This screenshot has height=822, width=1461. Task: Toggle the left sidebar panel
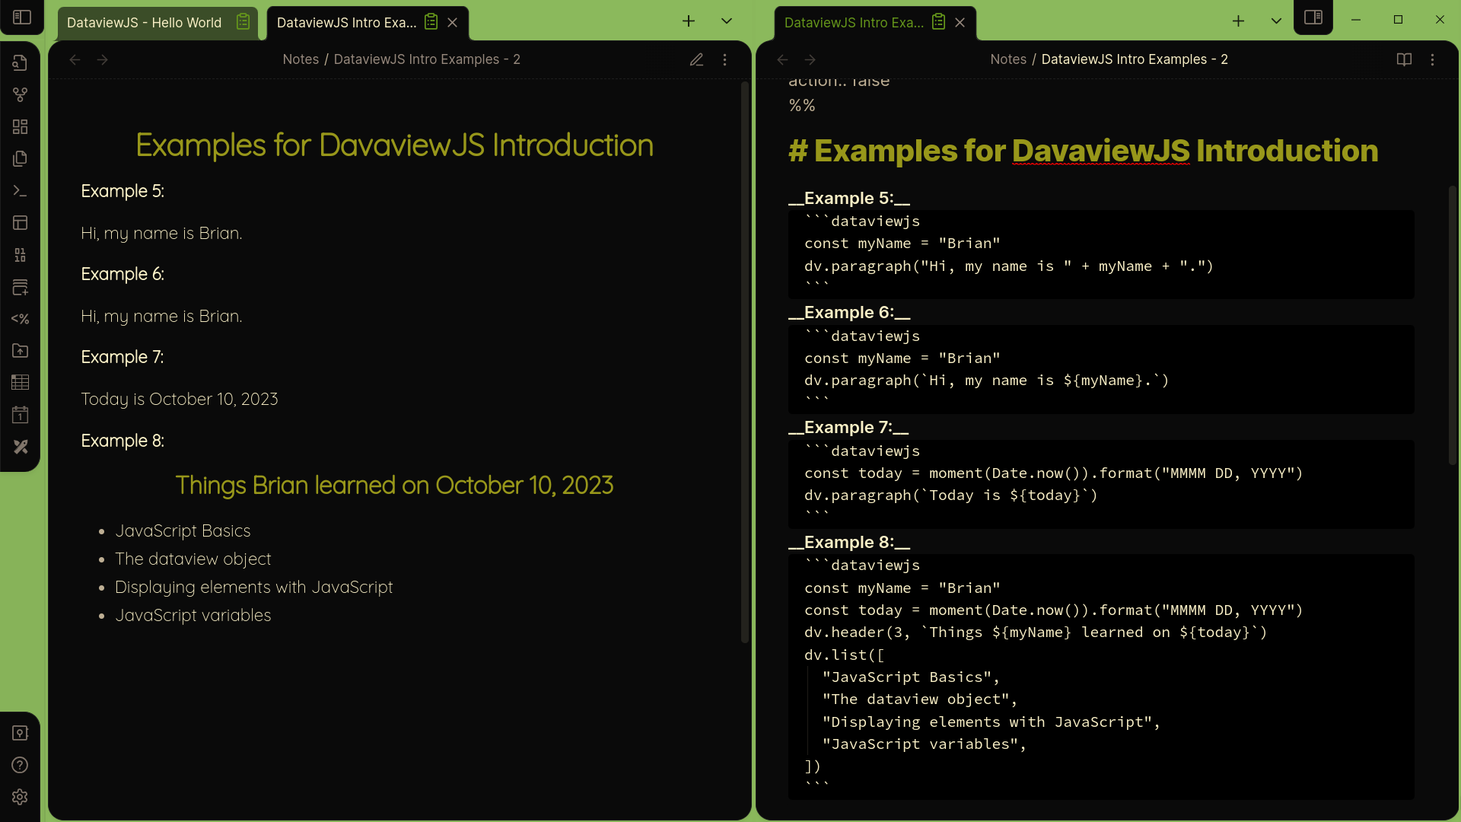click(x=22, y=17)
